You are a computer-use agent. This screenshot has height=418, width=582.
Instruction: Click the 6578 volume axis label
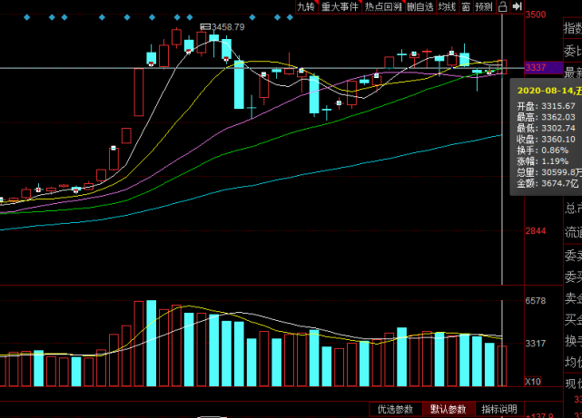point(536,300)
